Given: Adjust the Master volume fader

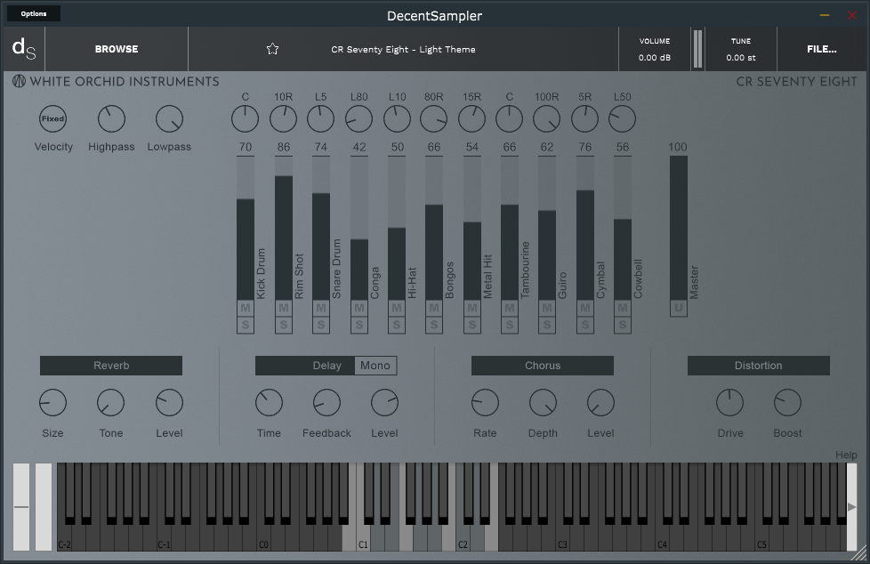Looking at the screenshot, I should pos(679,228).
